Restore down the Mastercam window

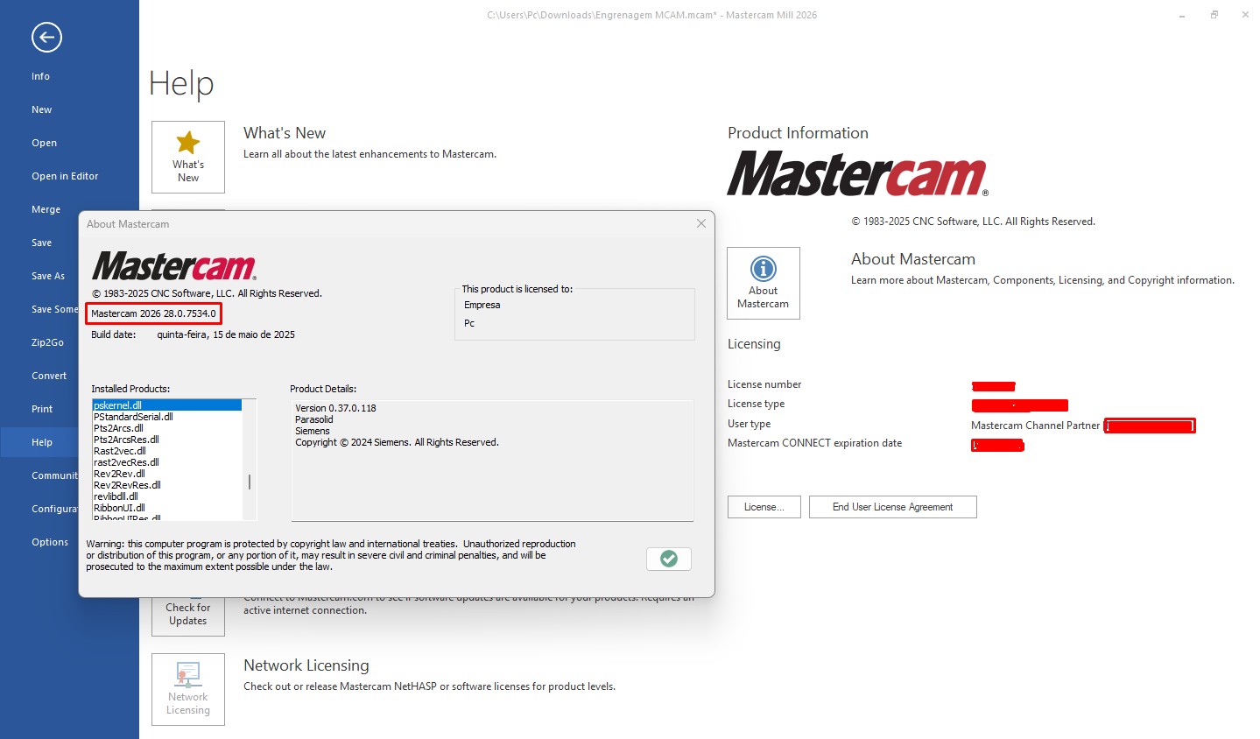coord(1214,15)
